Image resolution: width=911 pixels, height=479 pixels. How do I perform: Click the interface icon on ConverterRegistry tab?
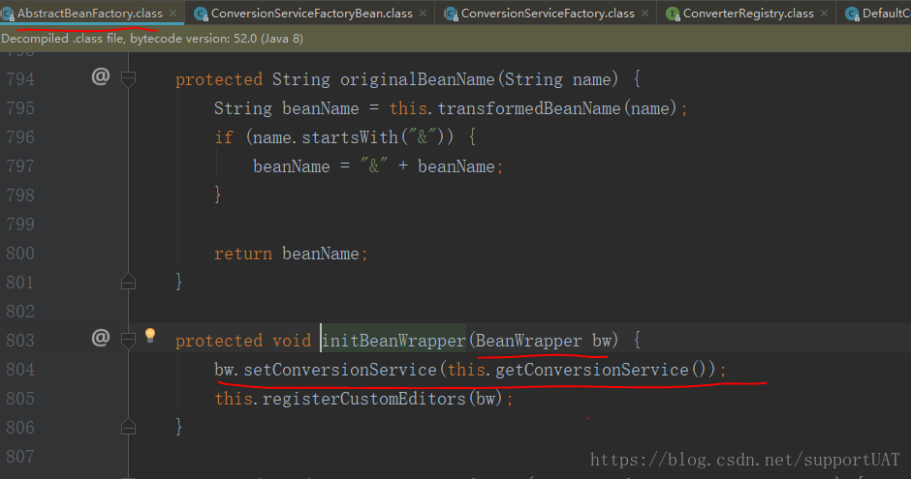click(x=673, y=14)
